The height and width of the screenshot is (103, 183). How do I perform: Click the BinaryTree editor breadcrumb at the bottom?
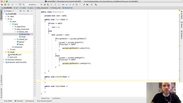click(x=45, y=98)
